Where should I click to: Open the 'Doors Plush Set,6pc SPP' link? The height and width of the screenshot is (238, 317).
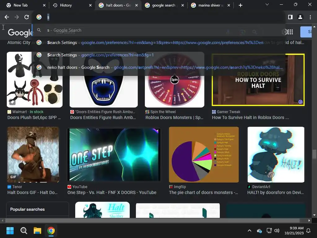click(x=34, y=117)
